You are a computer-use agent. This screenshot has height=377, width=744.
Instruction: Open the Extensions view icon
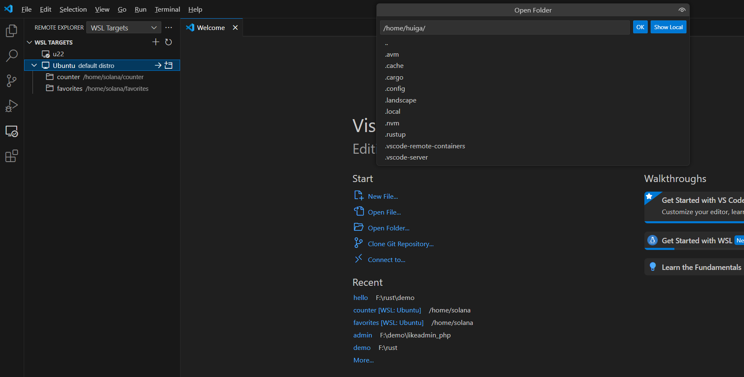(12, 156)
